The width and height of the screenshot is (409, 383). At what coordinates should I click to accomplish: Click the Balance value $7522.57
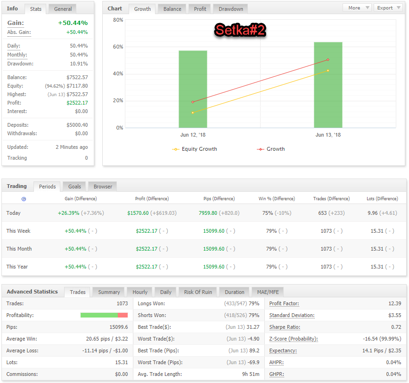(77, 77)
